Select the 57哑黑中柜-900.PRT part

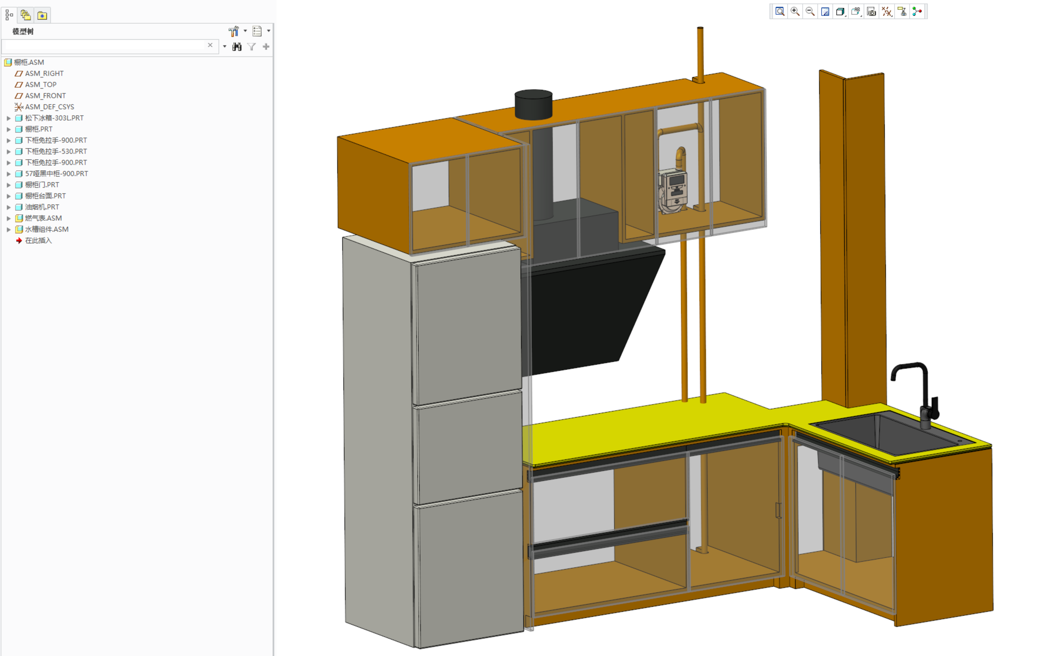[x=56, y=174]
